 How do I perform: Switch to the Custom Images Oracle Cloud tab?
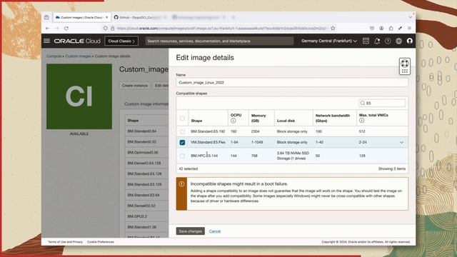82,17
